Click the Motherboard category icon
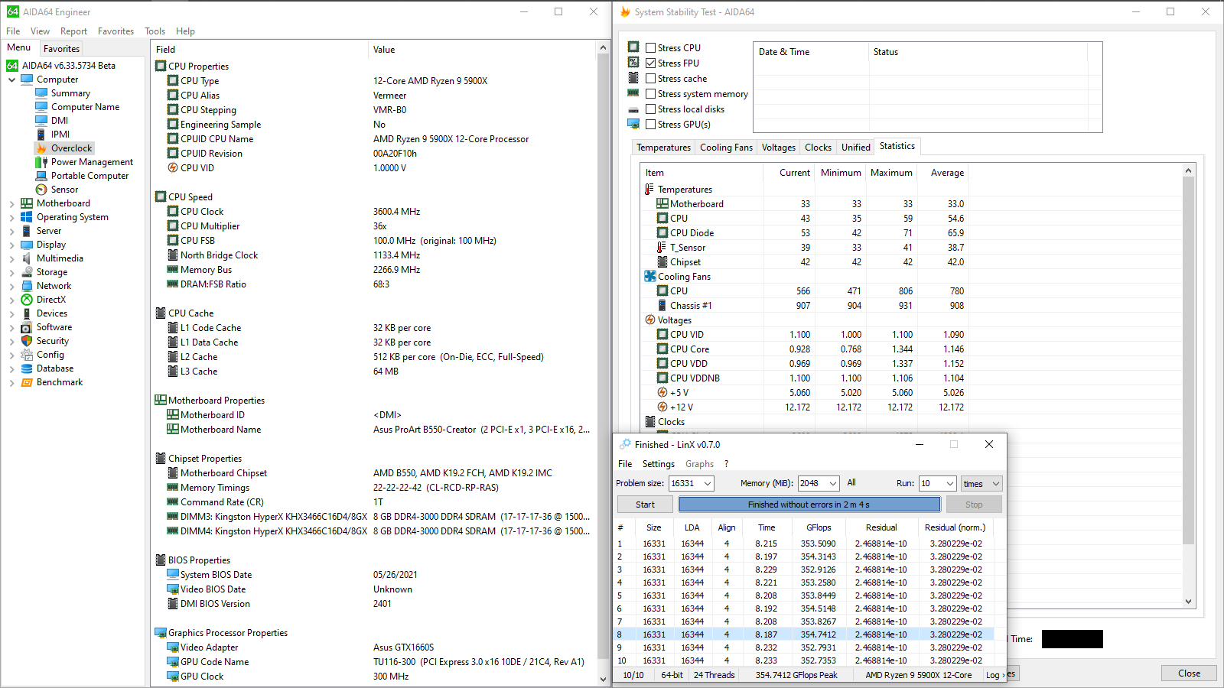1224x688 pixels. 27,203
